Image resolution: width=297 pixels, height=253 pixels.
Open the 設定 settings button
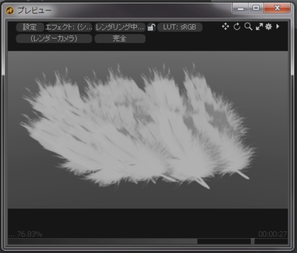coord(30,27)
